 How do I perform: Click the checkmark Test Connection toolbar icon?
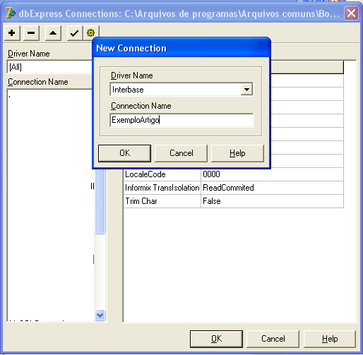(x=74, y=33)
